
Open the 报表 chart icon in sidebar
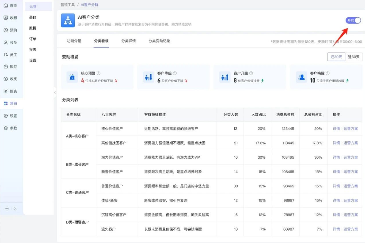(6, 91)
